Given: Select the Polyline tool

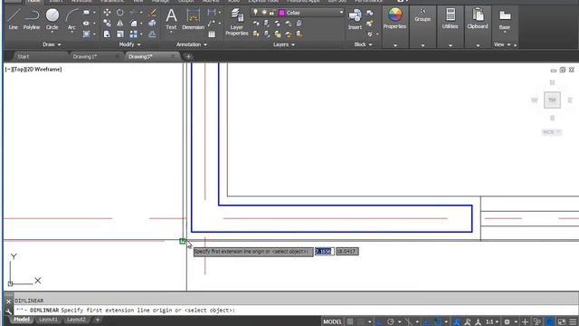Looking at the screenshot, I should coord(32,19).
